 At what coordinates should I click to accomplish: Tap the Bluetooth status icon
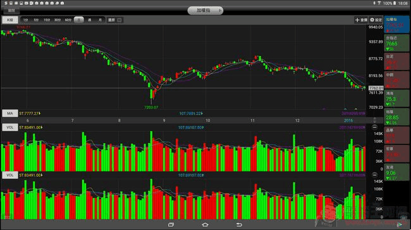click(374, 3)
